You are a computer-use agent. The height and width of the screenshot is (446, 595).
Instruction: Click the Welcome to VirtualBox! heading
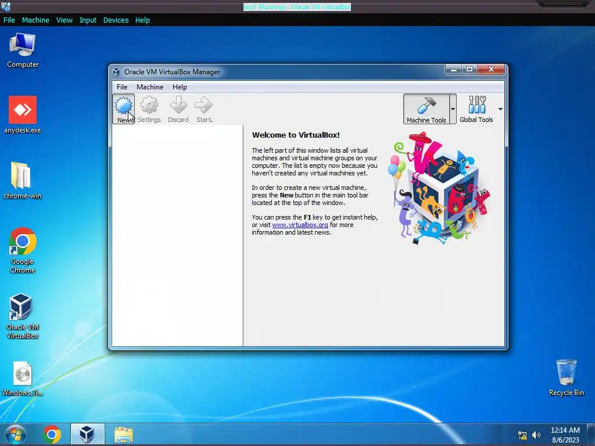[296, 135]
